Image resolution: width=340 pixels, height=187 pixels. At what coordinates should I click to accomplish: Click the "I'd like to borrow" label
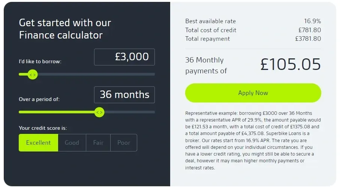click(40, 61)
